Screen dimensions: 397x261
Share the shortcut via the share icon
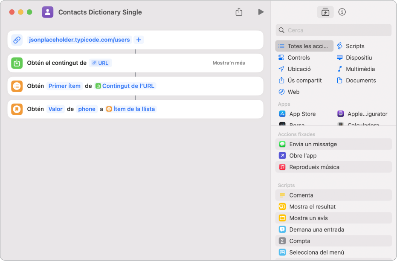click(x=239, y=12)
